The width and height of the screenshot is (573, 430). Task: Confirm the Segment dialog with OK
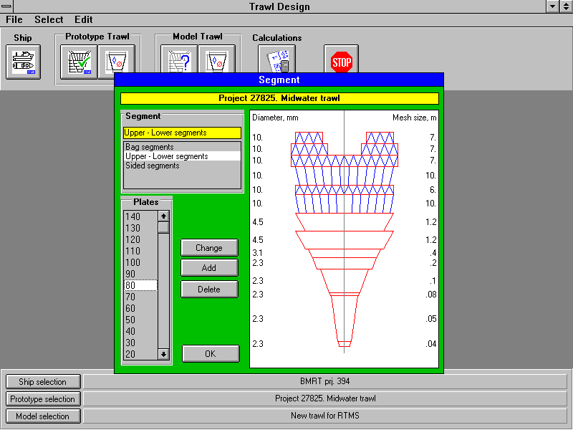[x=210, y=353]
